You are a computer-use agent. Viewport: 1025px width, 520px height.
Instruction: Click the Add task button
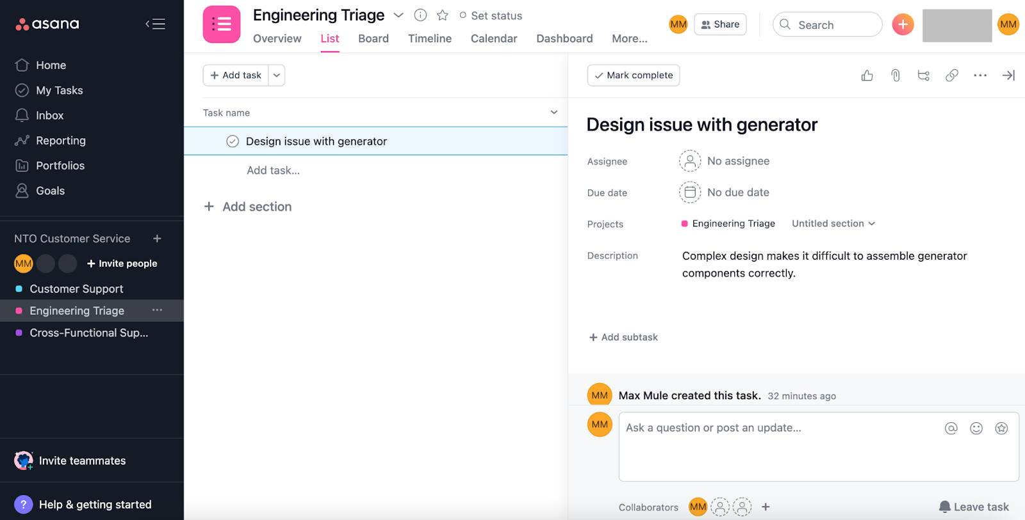click(236, 75)
